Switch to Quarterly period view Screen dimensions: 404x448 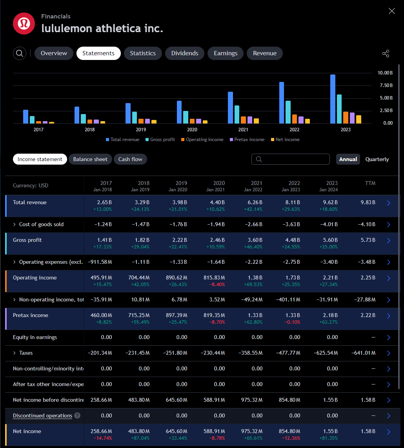coord(377,159)
